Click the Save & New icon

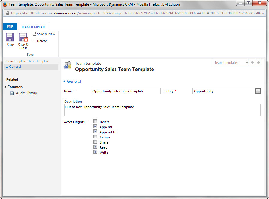(34, 34)
